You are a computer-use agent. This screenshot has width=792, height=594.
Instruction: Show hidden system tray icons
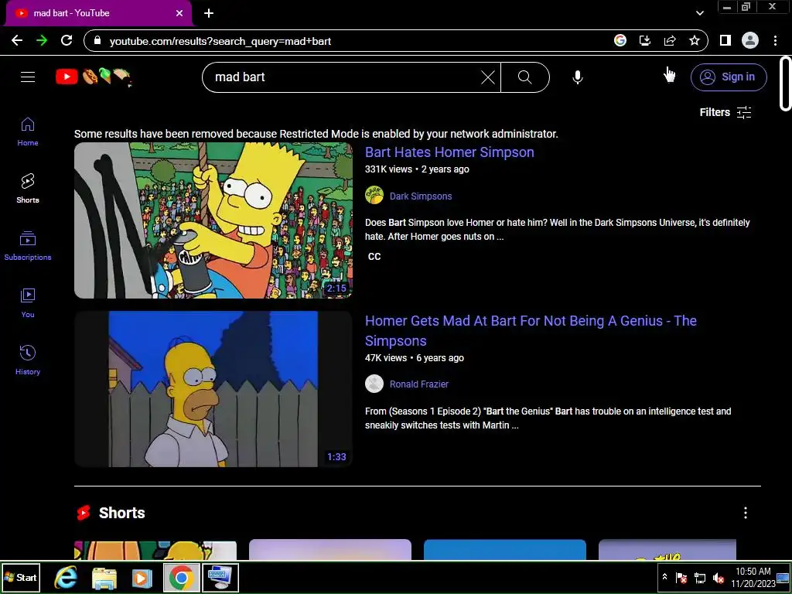click(x=664, y=577)
